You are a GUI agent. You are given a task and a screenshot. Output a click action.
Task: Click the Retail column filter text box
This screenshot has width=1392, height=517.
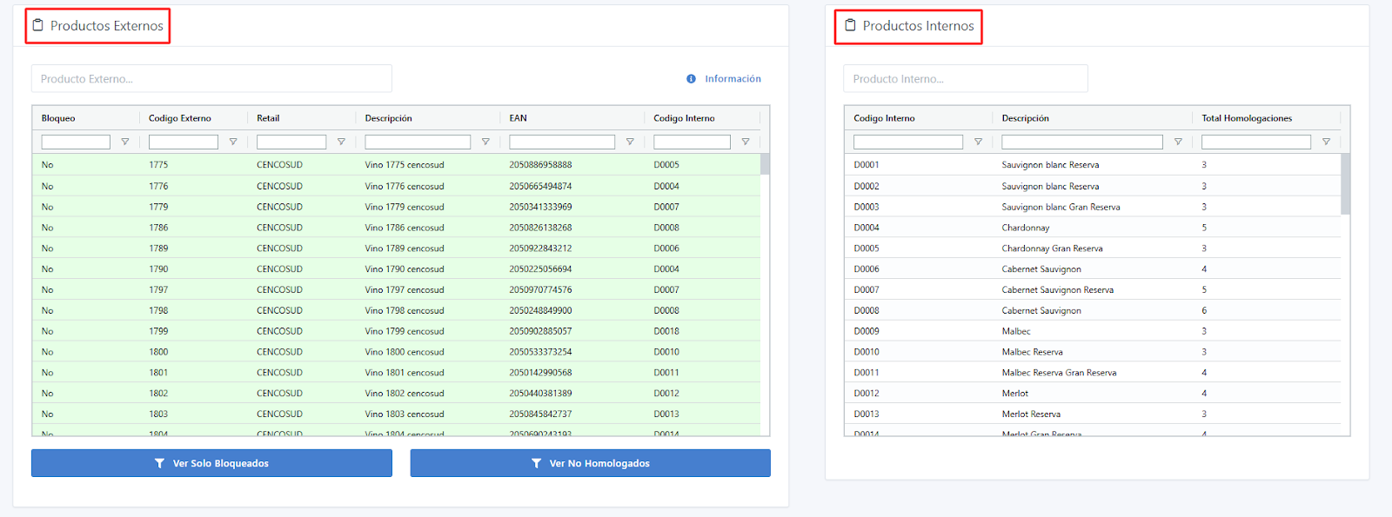[x=291, y=142]
